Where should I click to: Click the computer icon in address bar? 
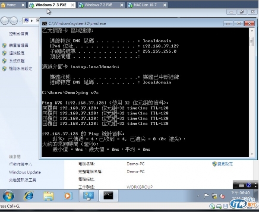[x=26, y=21]
